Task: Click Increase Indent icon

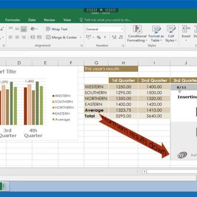Action: coord(39,37)
